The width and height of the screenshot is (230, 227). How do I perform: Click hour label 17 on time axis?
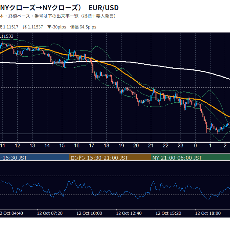coord(92,146)
